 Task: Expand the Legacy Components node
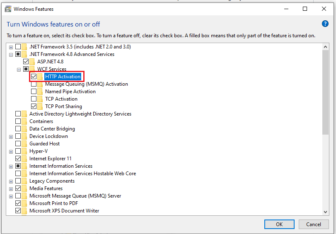(x=11, y=182)
